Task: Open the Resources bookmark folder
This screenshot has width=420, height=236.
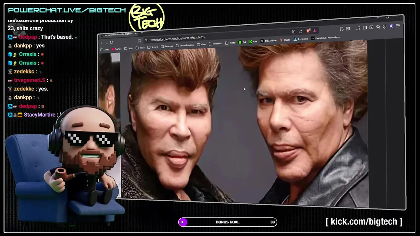Action: point(167,47)
